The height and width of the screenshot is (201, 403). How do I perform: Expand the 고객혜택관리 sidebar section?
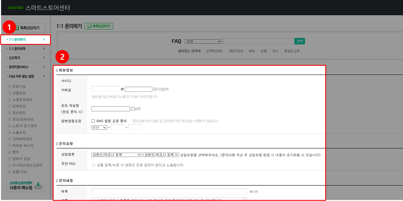coord(20,139)
